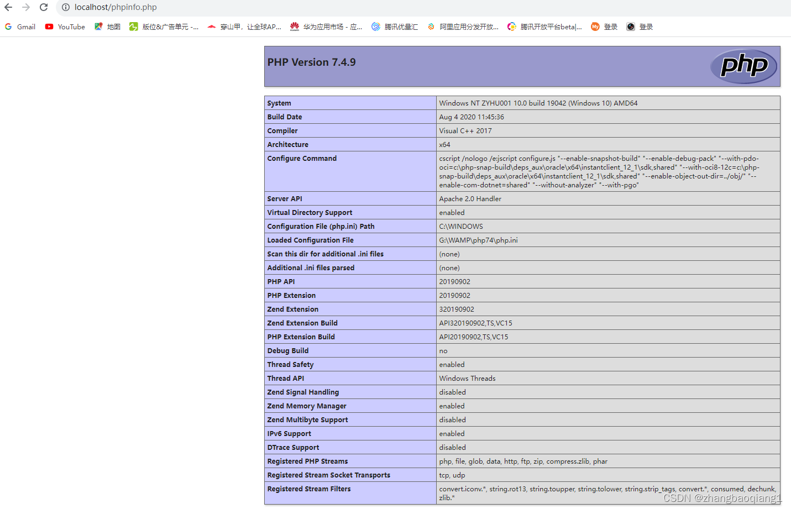This screenshot has width=791, height=509.
Task: Click the PHP logo in the header
Action: coord(743,66)
